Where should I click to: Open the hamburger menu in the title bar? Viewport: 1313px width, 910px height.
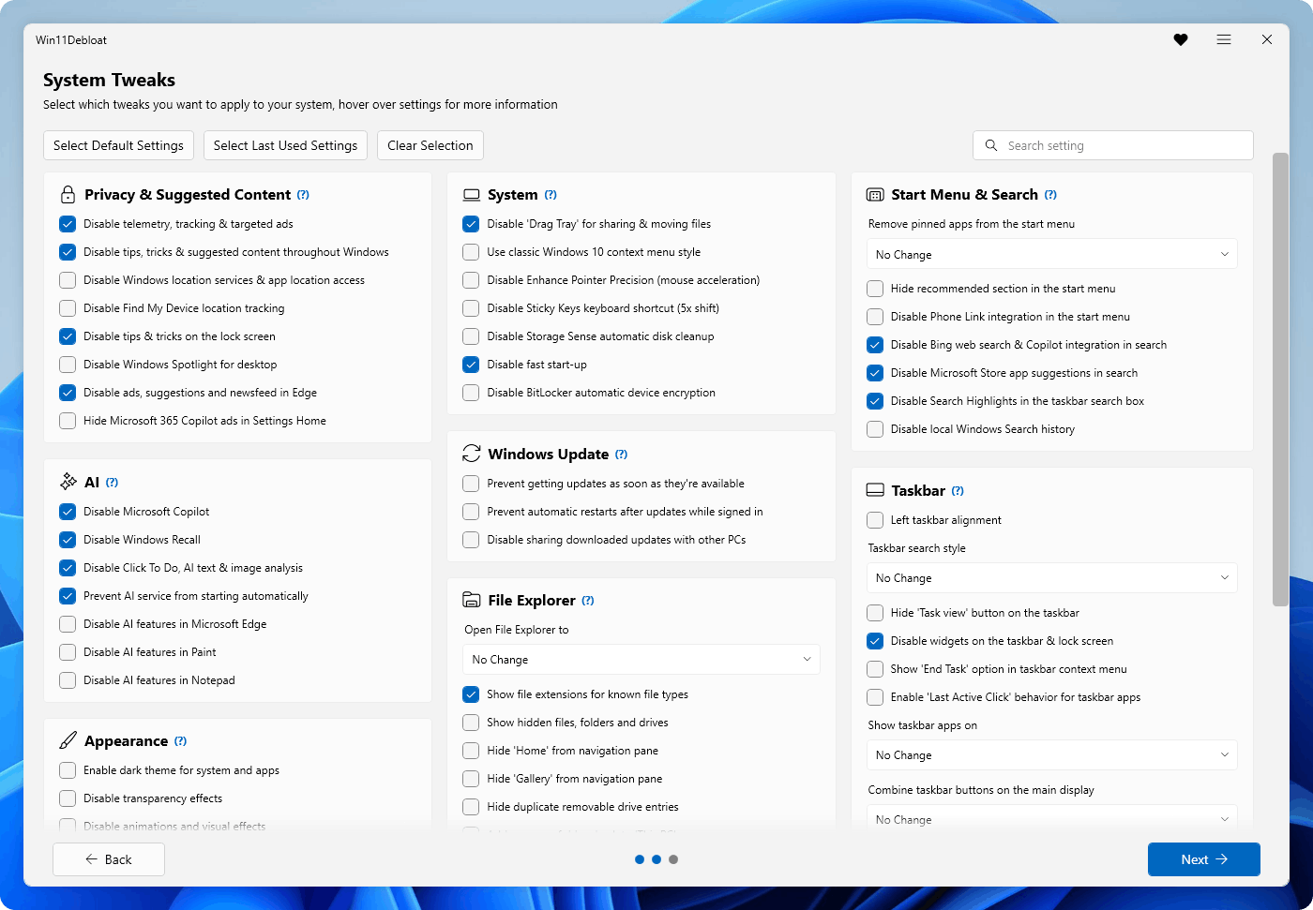(x=1224, y=39)
